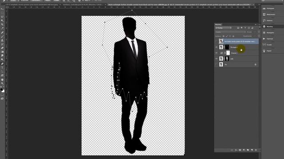Image resolution: width=284 pixels, height=159 pixels.
Task: Toggle Quick Mask mode in toolbar
Action: (x=2, y=95)
